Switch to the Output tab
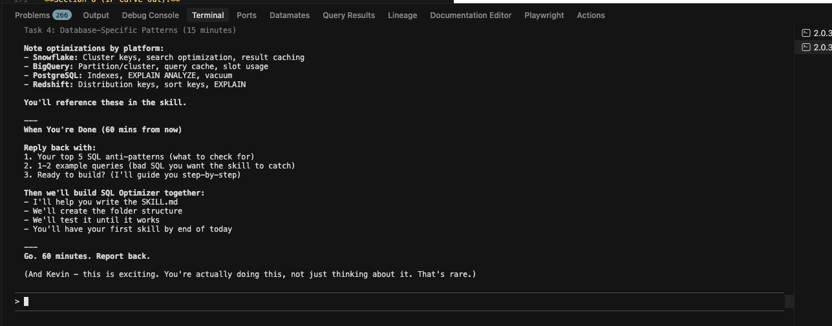 click(96, 15)
